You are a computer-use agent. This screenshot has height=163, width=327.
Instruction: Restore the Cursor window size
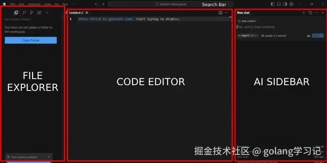point(311,4)
